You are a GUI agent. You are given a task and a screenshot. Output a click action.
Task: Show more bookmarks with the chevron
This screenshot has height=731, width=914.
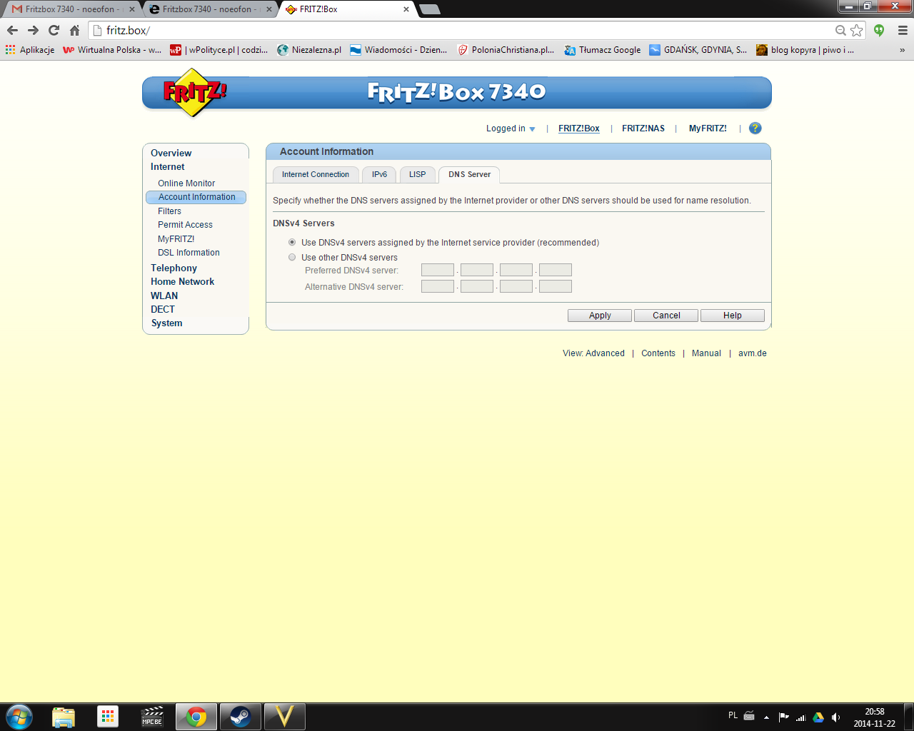(903, 50)
